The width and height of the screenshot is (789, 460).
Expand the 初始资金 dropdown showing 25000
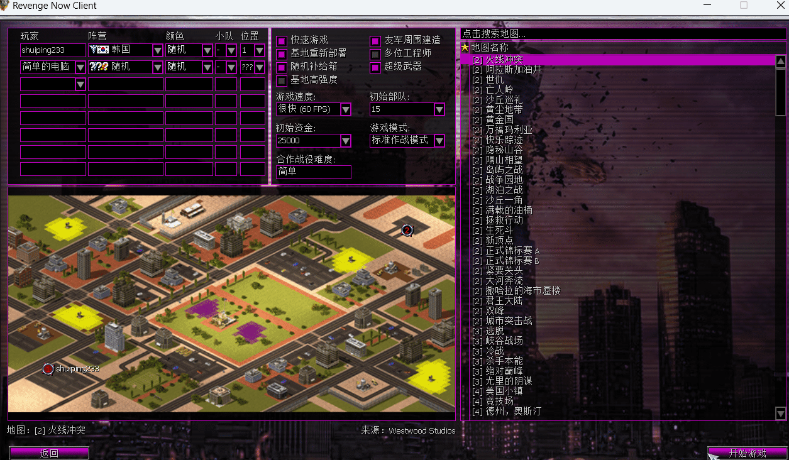pyautogui.click(x=345, y=141)
